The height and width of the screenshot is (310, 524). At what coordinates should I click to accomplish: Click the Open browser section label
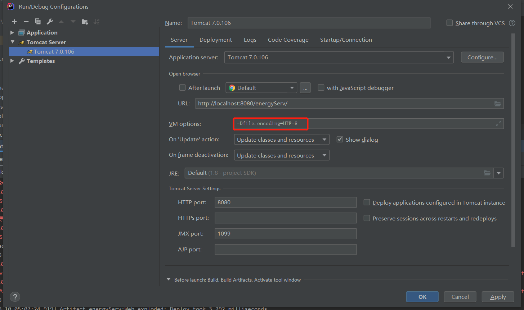[184, 74]
